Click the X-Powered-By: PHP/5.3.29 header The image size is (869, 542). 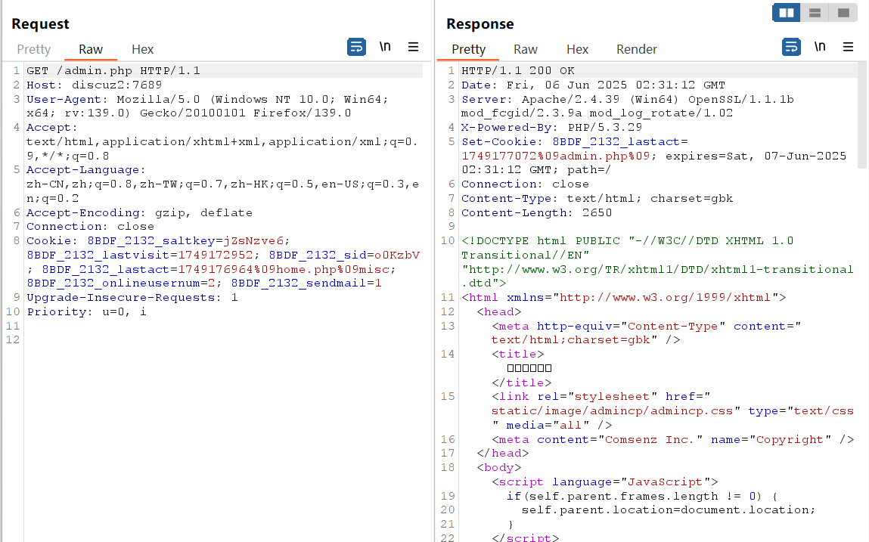coord(552,128)
